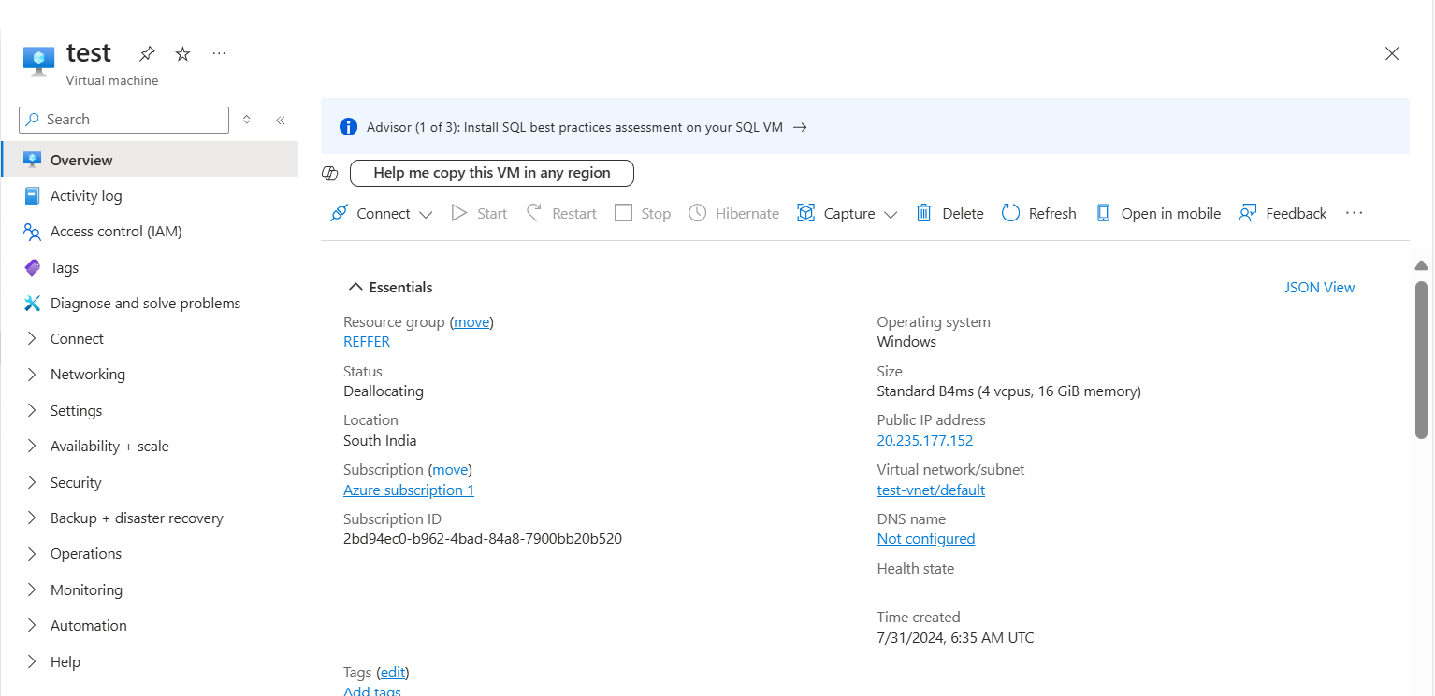Screen dimensions: 1435x696
Task: Click the South India location text
Action: point(380,440)
